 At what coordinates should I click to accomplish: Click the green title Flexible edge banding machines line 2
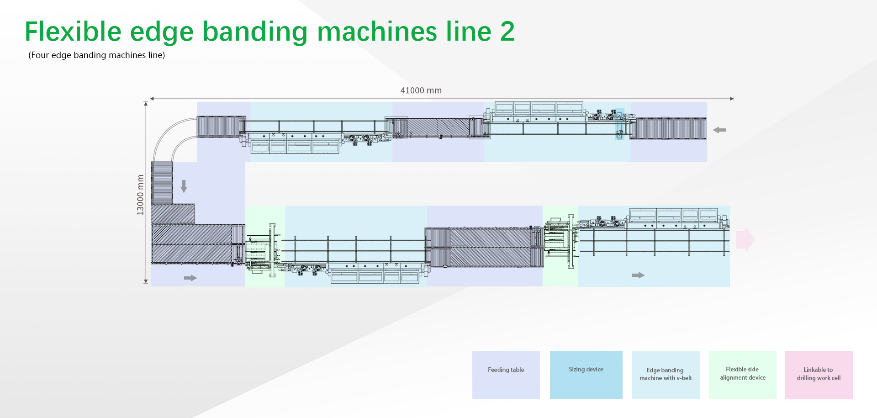(x=269, y=32)
